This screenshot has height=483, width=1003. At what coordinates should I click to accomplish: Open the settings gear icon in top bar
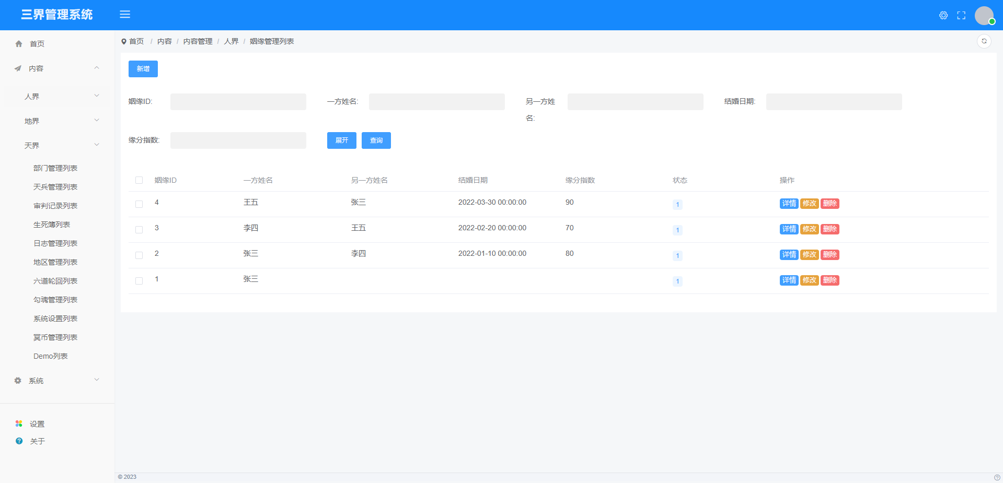click(943, 15)
